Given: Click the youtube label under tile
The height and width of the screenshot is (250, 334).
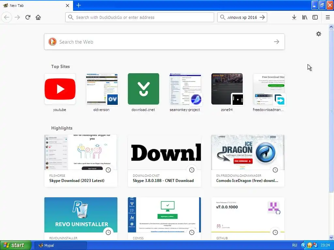Looking at the screenshot, I should point(59,110).
